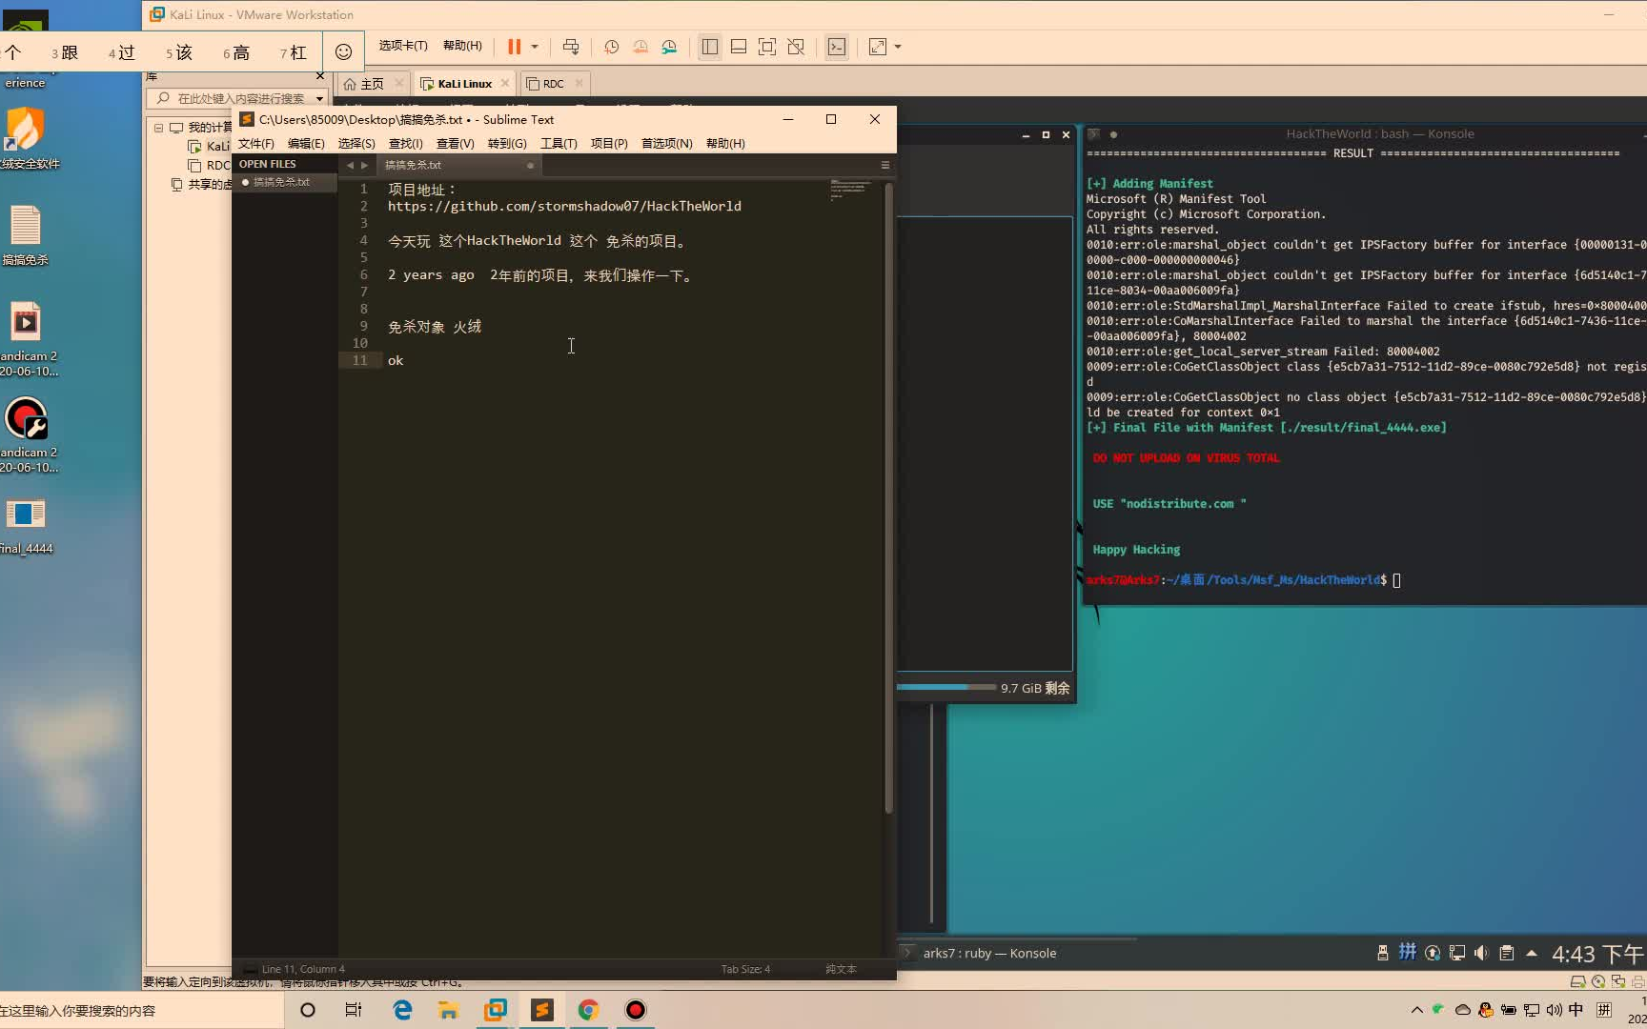The width and height of the screenshot is (1647, 1029).
Task: Open the Sublime tab list hamburger icon
Action: [x=885, y=165]
